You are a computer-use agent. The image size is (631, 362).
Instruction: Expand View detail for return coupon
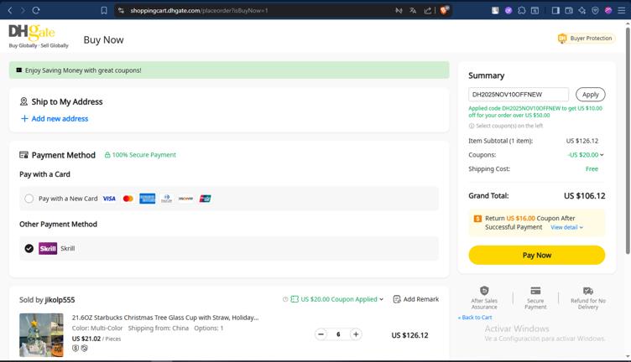pos(566,227)
